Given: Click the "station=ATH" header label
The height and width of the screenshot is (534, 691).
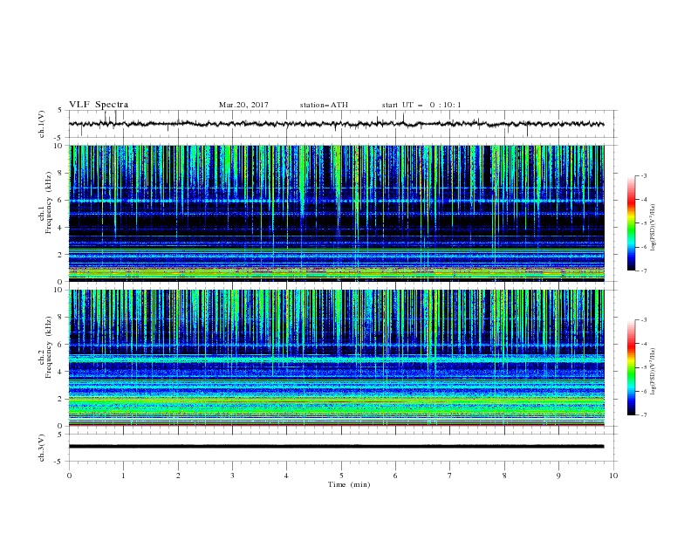Looking at the screenshot, I should click(324, 105).
